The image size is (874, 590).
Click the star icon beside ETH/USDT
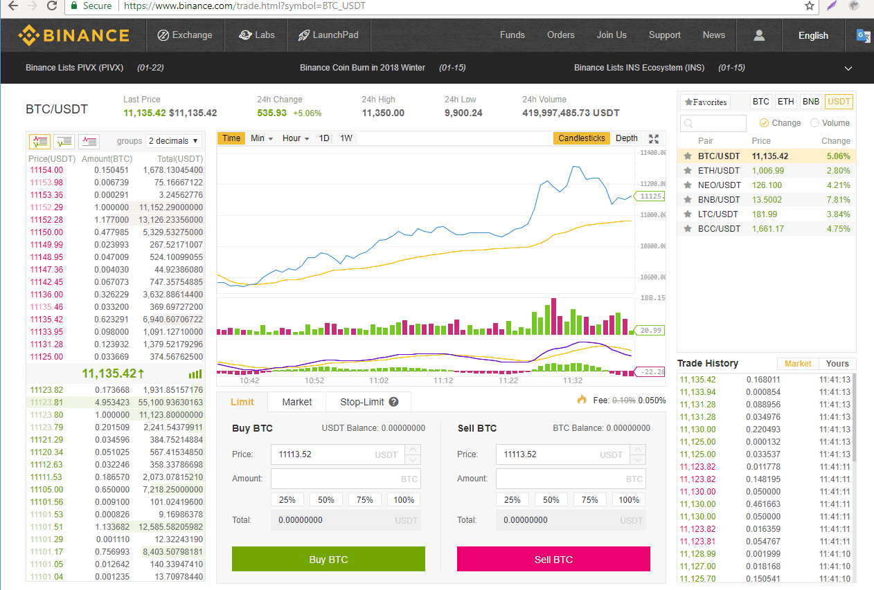pyautogui.click(x=688, y=171)
